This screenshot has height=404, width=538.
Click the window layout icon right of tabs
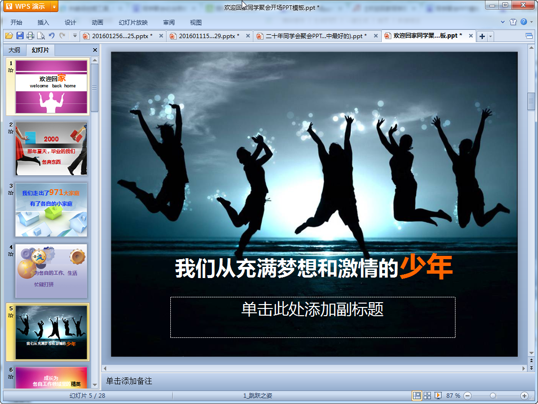point(529,36)
